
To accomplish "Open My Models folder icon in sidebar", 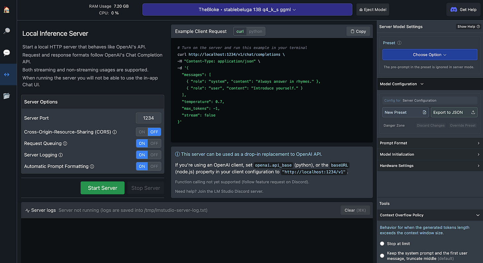I will click(x=7, y=96).
